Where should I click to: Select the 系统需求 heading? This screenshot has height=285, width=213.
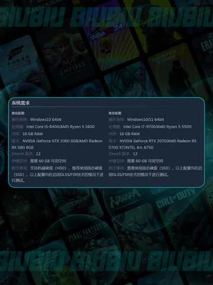click(x=21, y=103)
